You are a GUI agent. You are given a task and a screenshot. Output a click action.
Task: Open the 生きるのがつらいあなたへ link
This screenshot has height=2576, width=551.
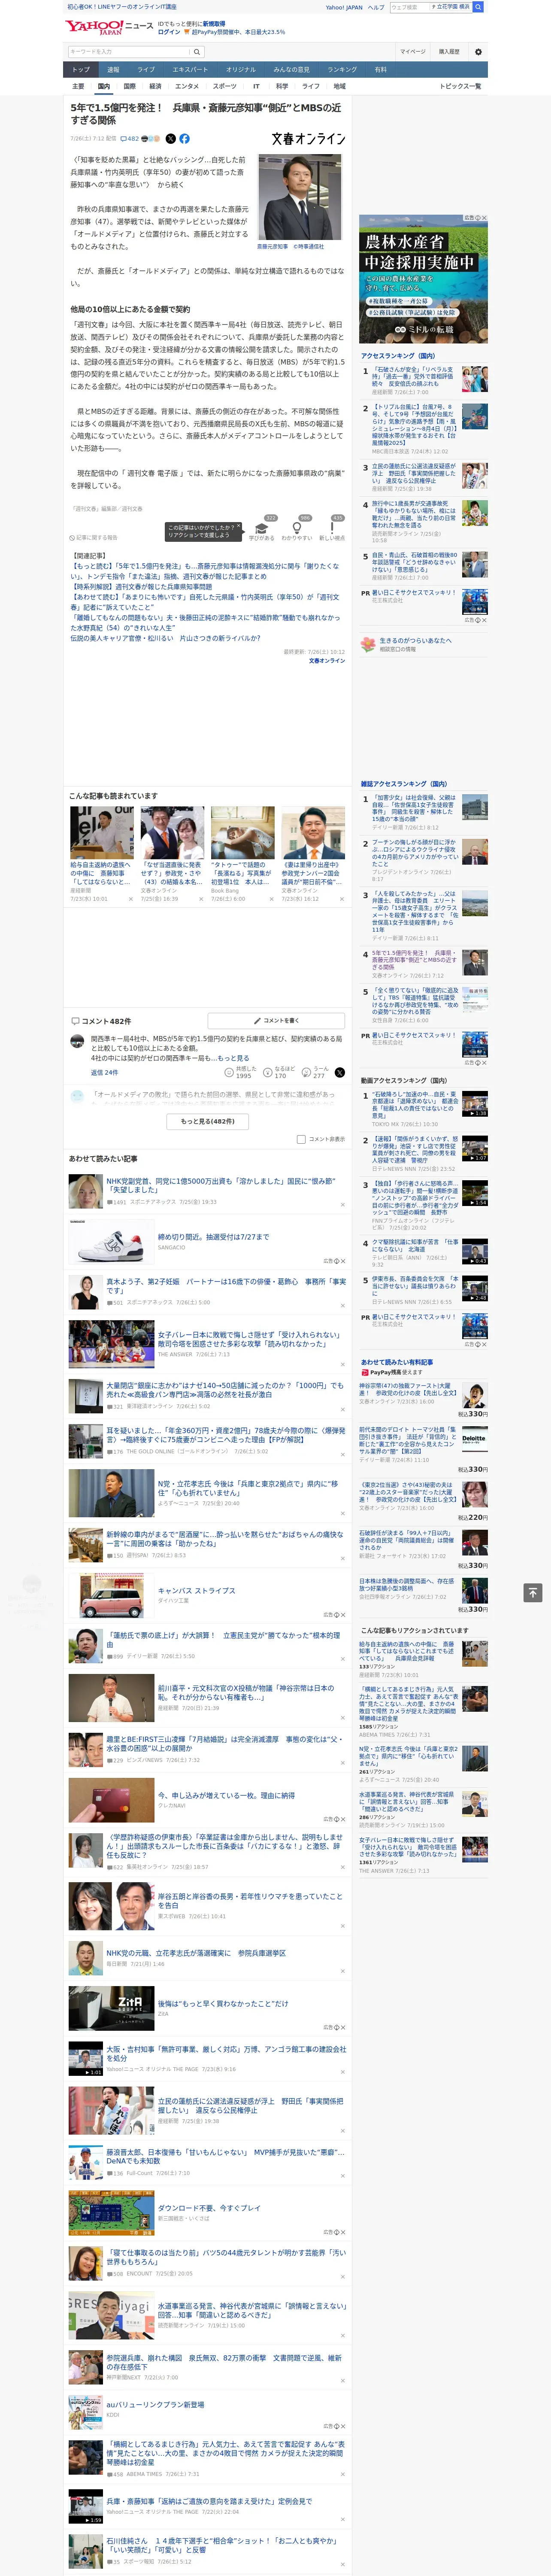(x=415, y=640)
